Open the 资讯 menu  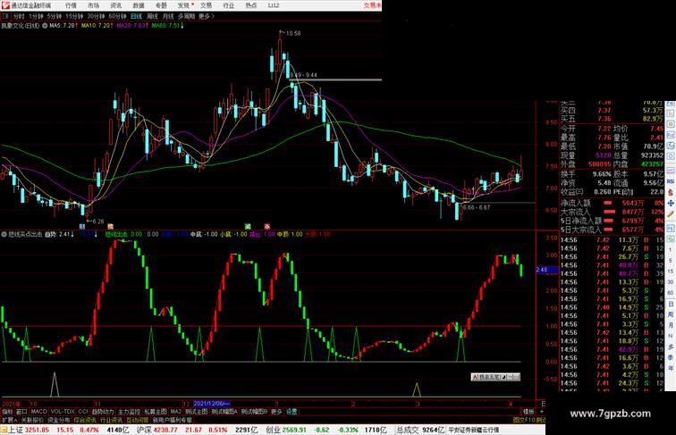point(115,5)
